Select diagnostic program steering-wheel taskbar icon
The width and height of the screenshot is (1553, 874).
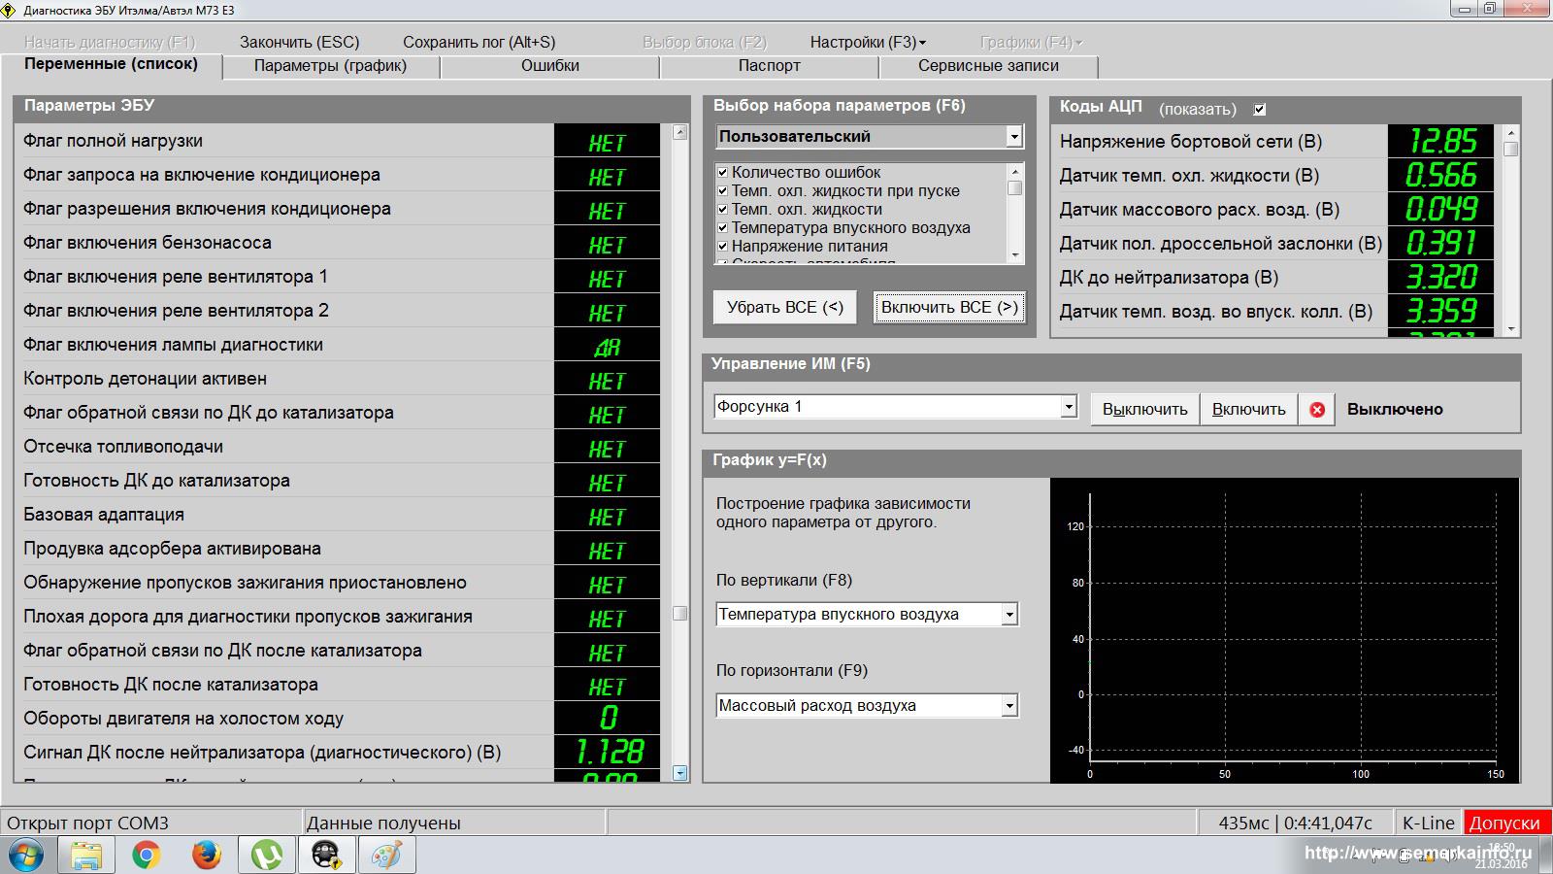(327, 856)
